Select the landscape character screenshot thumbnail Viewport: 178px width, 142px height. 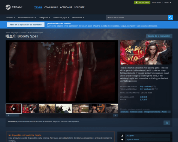[81, 109]
